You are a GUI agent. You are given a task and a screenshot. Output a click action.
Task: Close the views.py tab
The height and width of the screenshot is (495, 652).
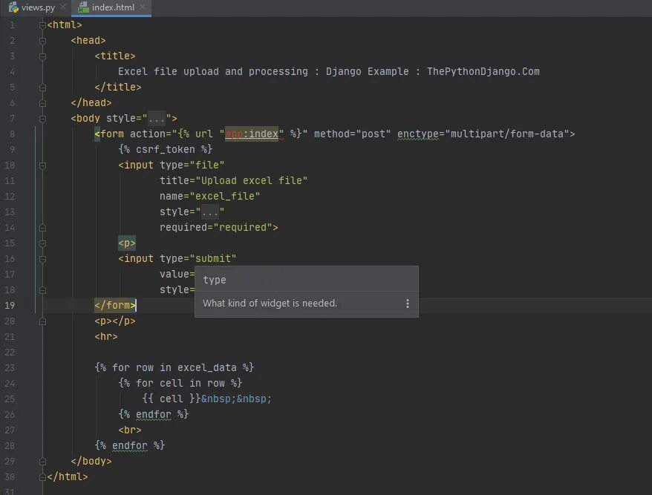click(x=63, y=7)
